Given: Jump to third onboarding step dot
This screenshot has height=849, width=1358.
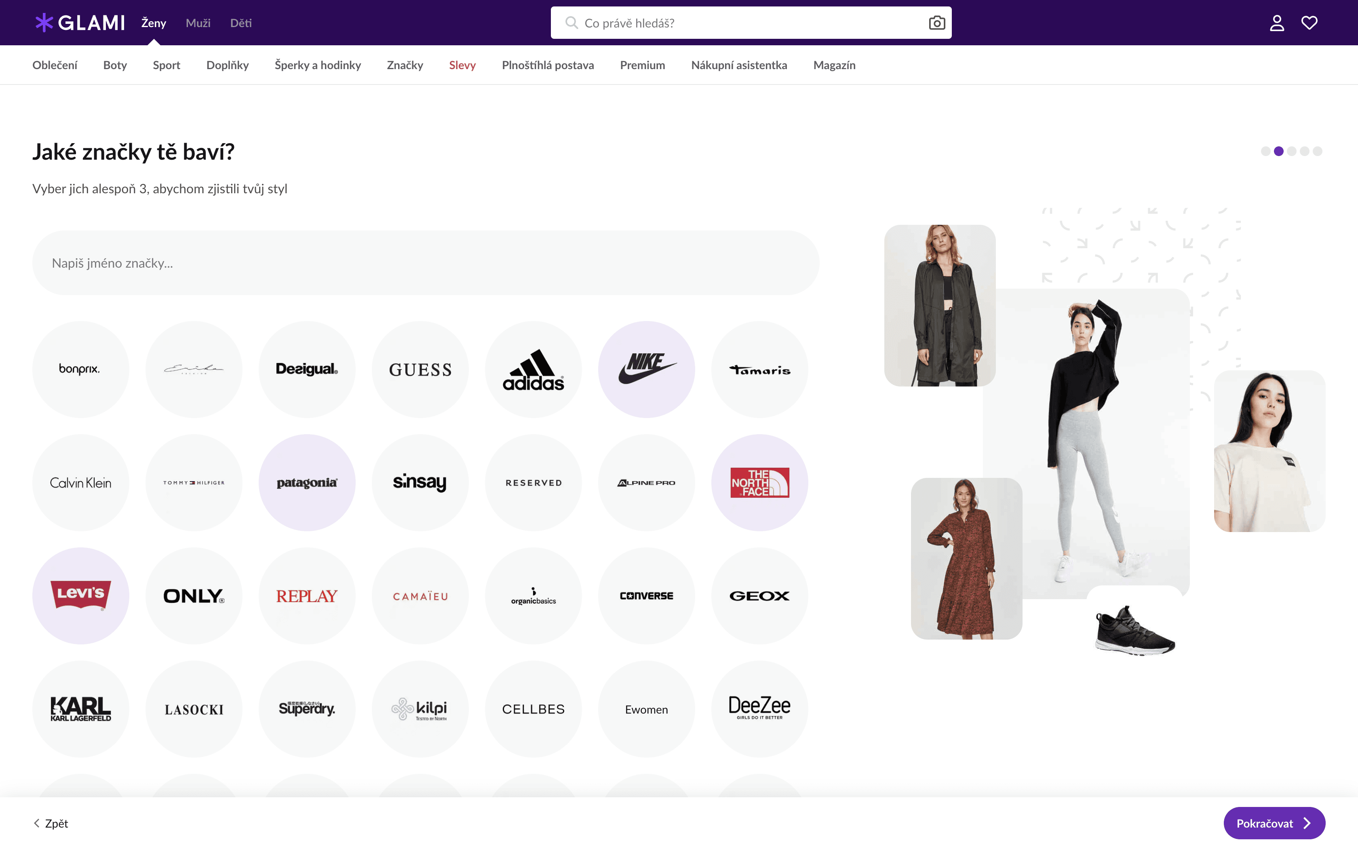Looking at the screenshot, I should 1292,151.
